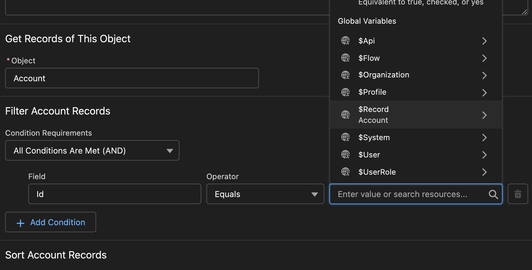Click the Object field containing Account
This screenshot has width=532, height=270.
point(132,78)
